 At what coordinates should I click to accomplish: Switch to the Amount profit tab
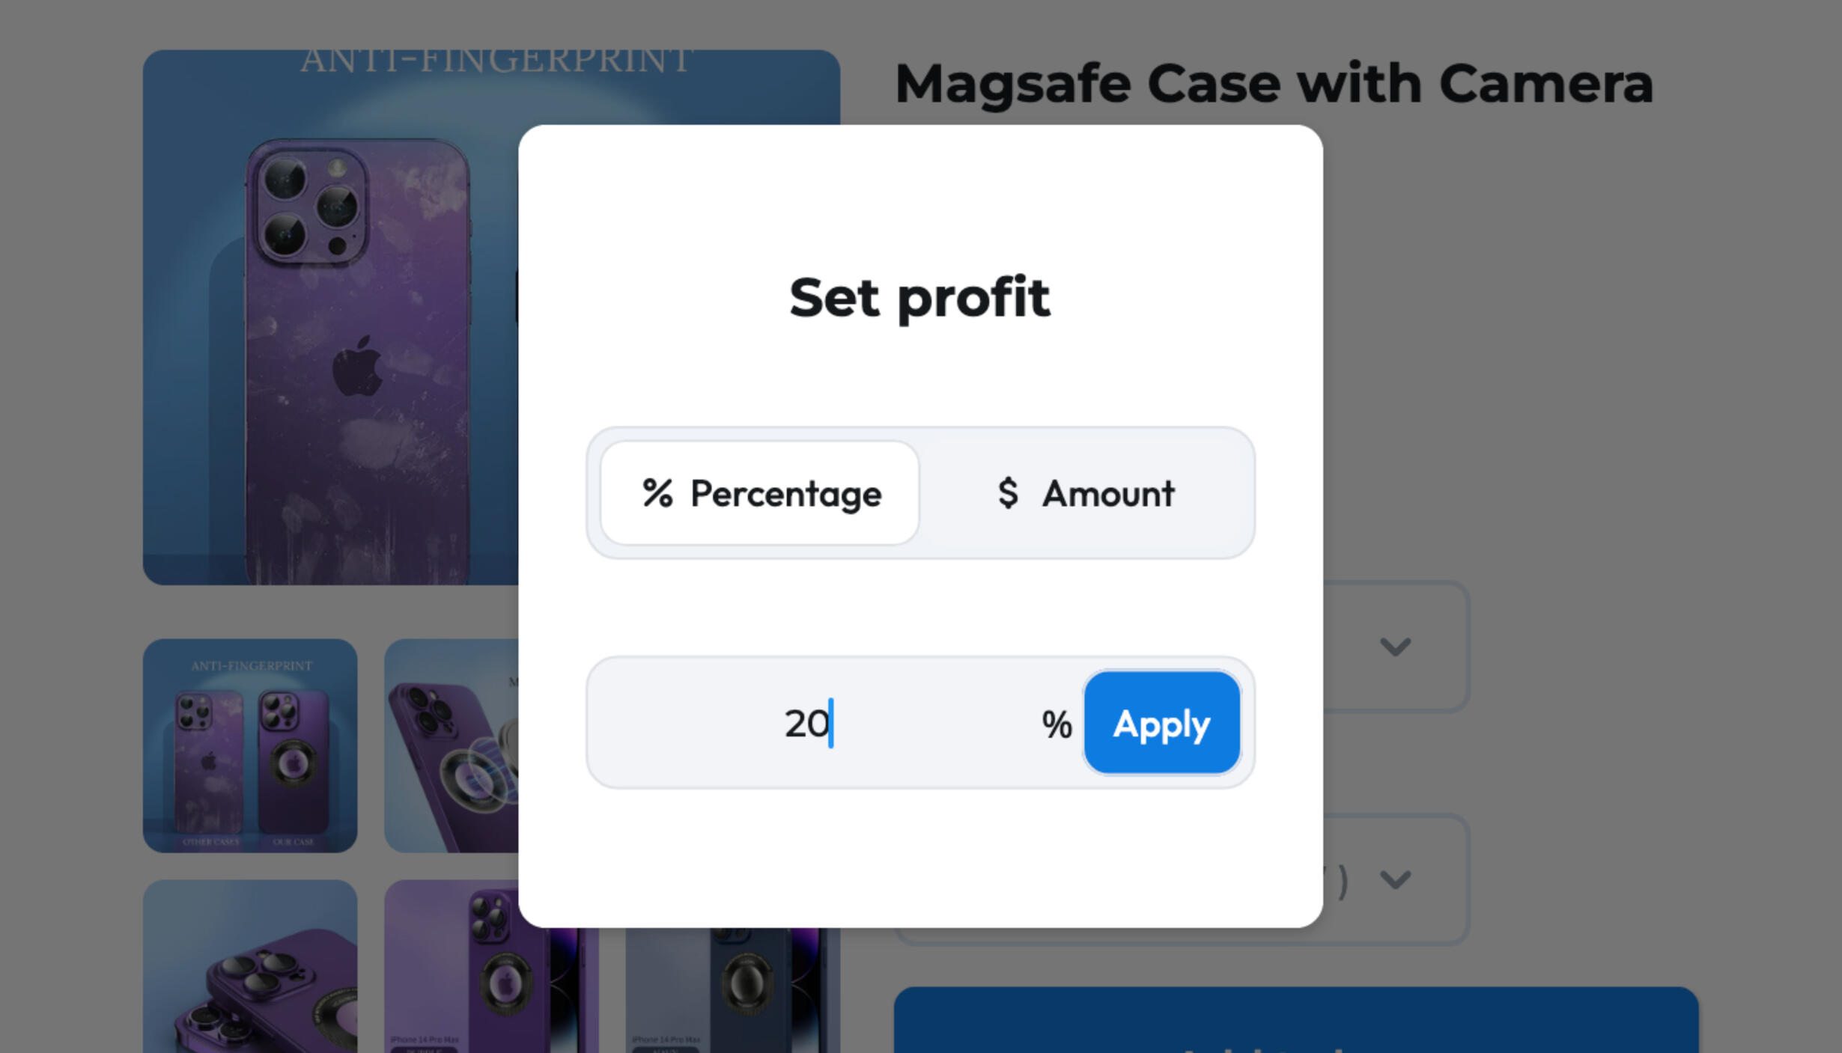1086,493
